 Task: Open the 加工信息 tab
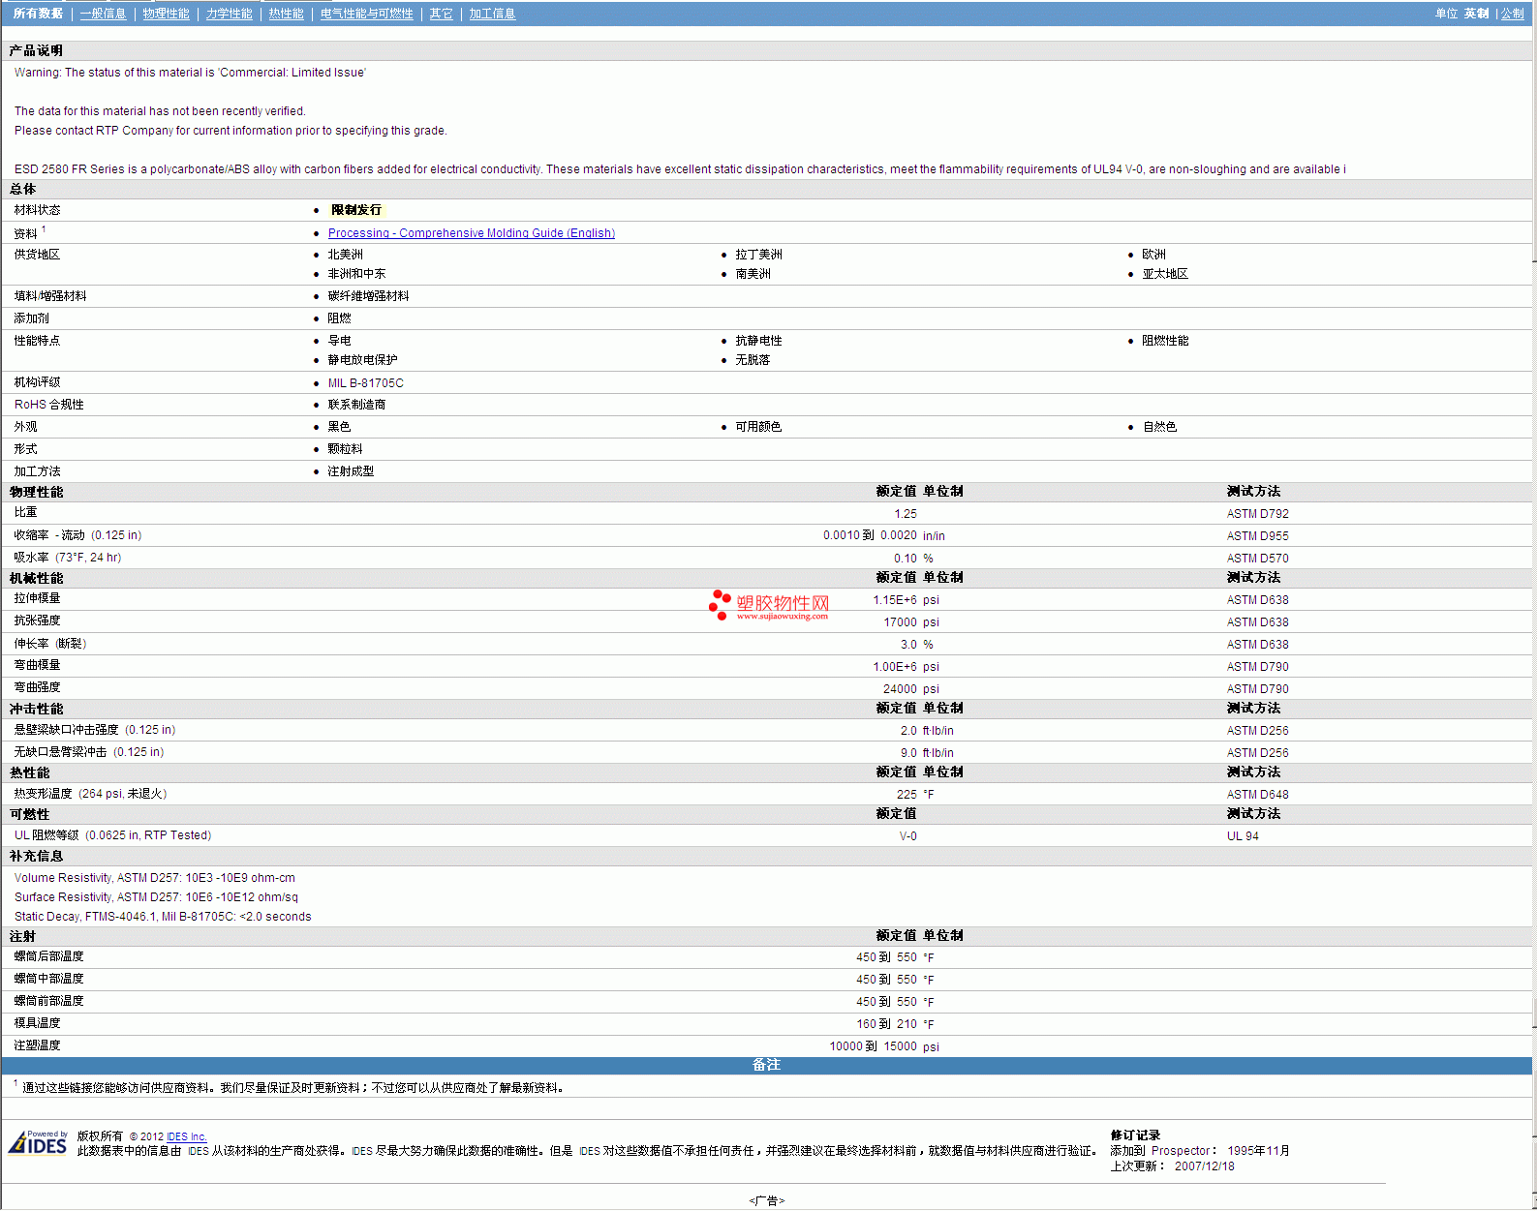point(492,14)
